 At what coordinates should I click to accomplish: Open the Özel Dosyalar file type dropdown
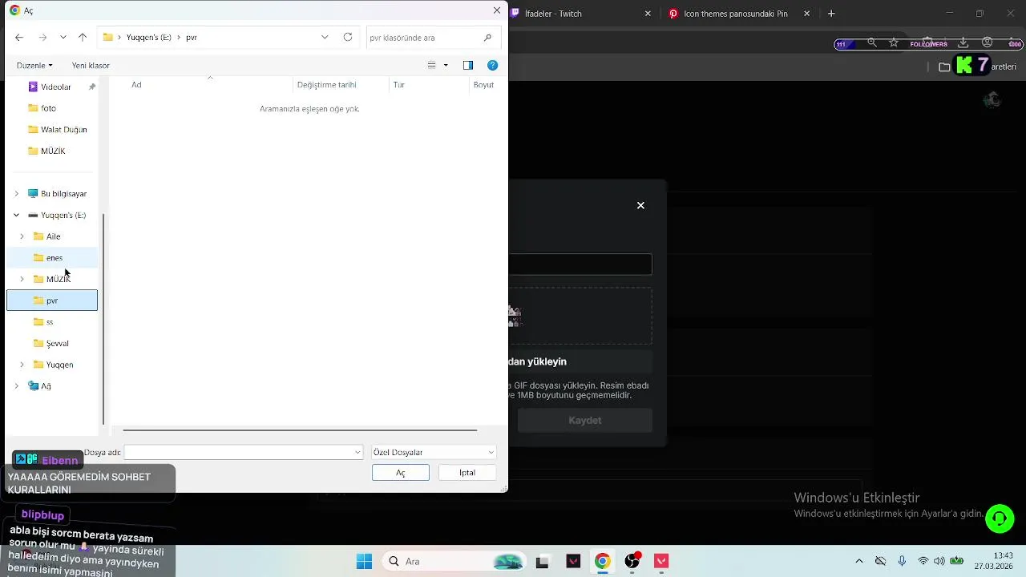tap(434, 453)
